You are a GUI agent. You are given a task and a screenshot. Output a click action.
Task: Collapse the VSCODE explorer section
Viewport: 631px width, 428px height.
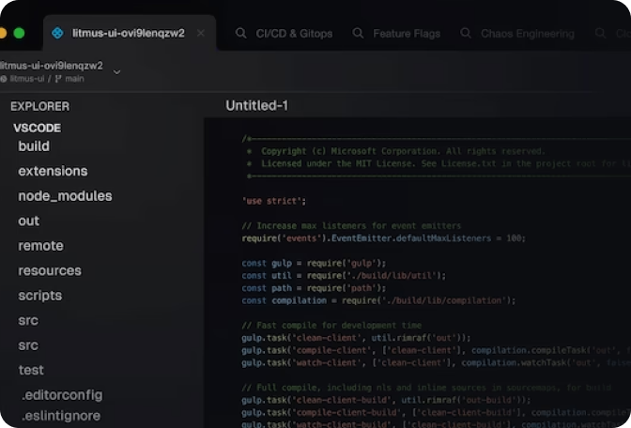pos(37,128)
